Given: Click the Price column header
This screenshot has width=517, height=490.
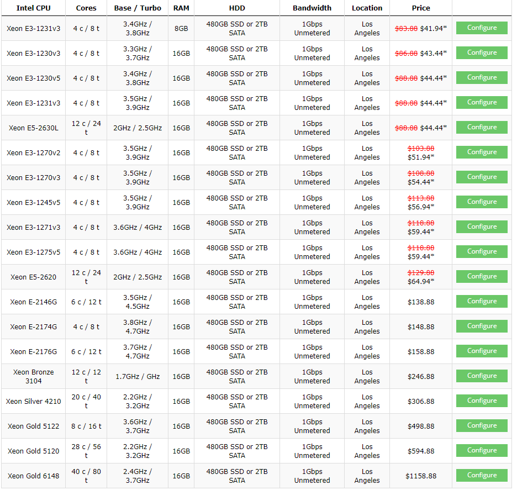Looking at the screenshot, I should pyautogui.click(x=421, y=8).
